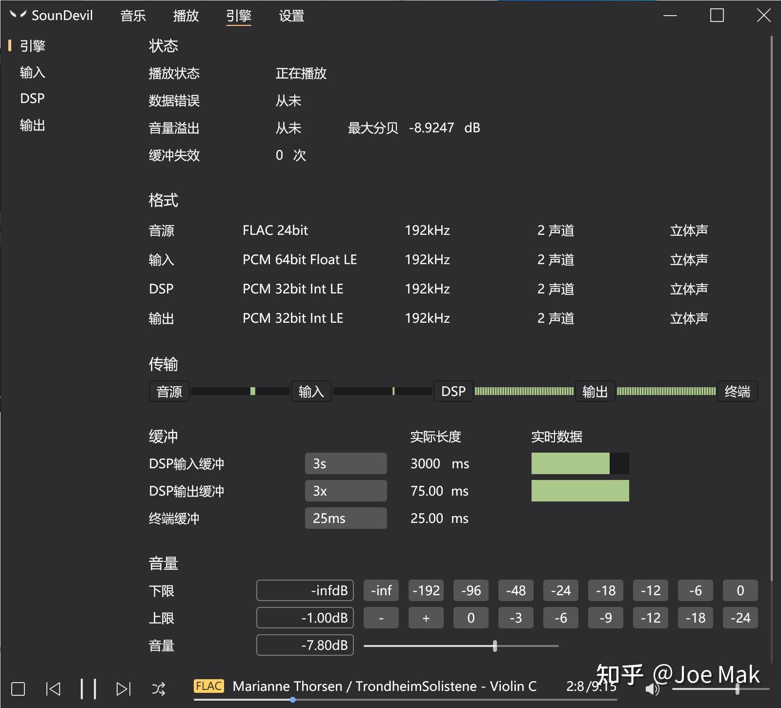The image size is (781, 708).
Task: Click the 音量 volume slider handle
Action: [495, 646]
